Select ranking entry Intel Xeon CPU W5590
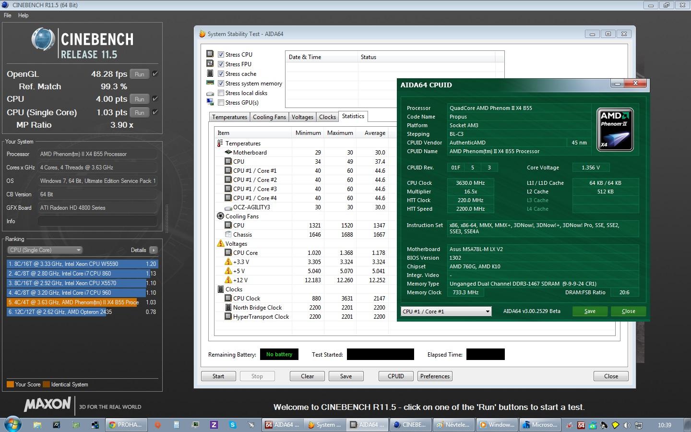This screenshot has width=691, height=432. coord(82,264)
